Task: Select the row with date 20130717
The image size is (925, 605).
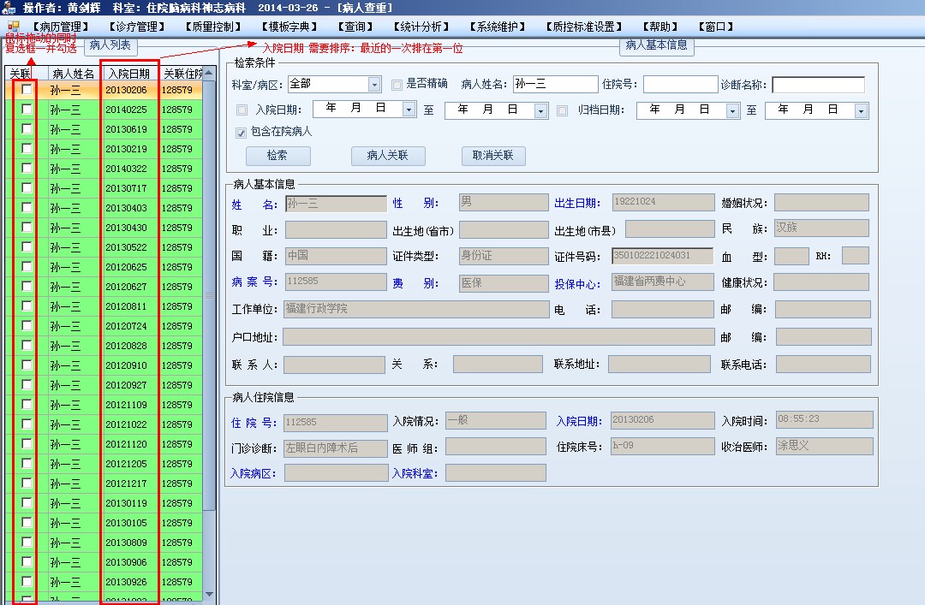Action: 104,188
